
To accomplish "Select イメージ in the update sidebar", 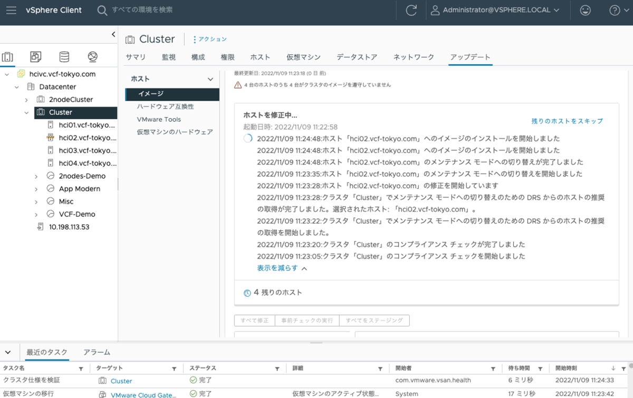I will tap(172, 94).
